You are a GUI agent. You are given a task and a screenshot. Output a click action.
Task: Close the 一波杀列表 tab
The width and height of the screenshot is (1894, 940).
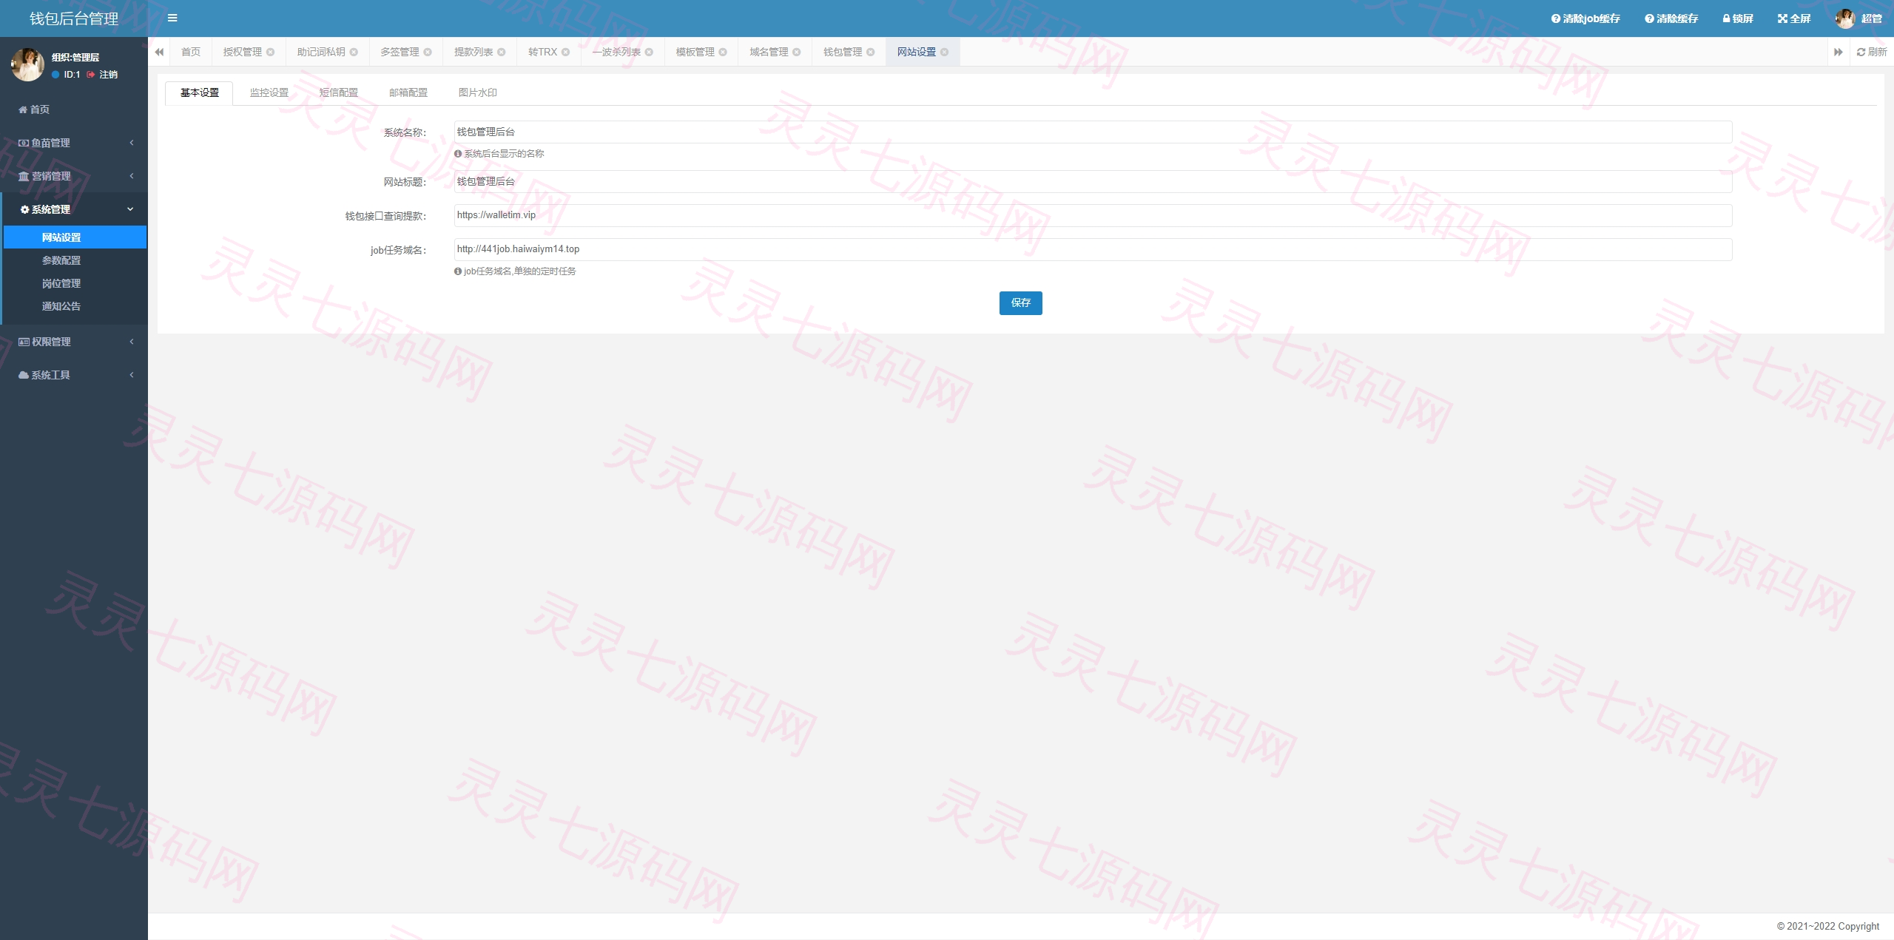tap(649, 52)
